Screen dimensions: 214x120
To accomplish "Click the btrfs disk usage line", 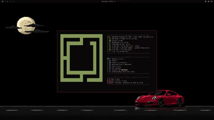I will 125,46.
